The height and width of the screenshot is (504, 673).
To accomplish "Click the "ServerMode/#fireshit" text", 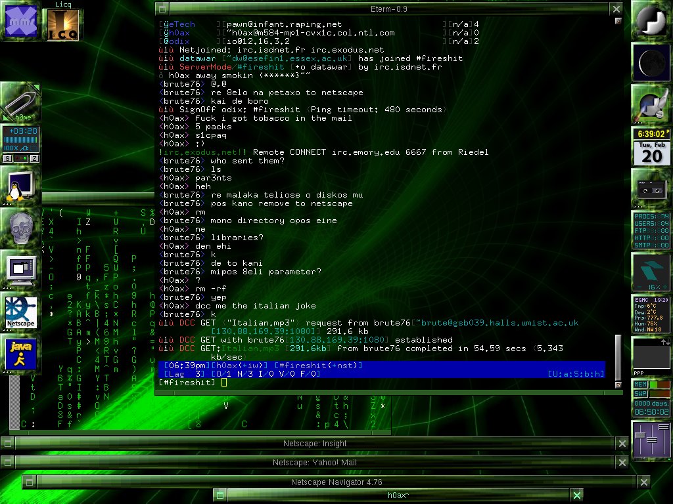I will [232, 67].
